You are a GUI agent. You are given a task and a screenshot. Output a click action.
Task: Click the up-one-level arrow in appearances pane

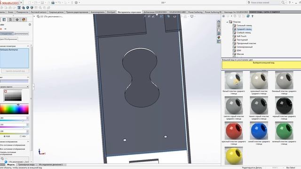coord(253,16)
